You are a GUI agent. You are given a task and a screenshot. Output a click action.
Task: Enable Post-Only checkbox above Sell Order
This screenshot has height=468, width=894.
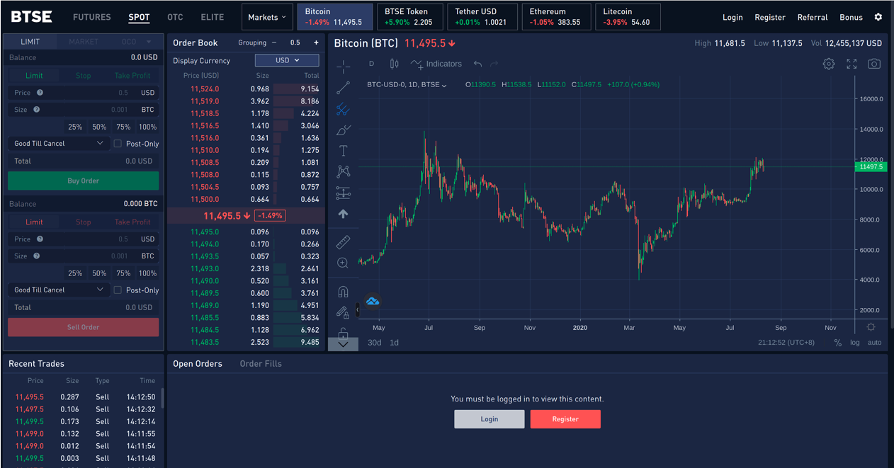point(118,290)
